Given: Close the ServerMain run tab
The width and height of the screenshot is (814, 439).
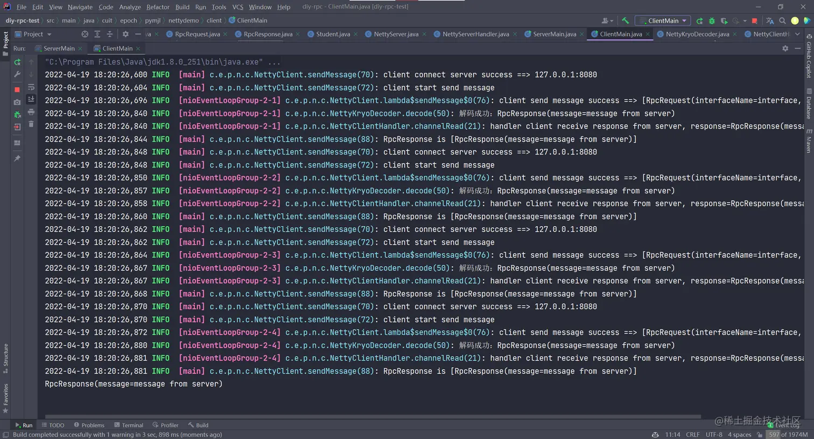Looking at the screenshot, I should pos(80,48).
